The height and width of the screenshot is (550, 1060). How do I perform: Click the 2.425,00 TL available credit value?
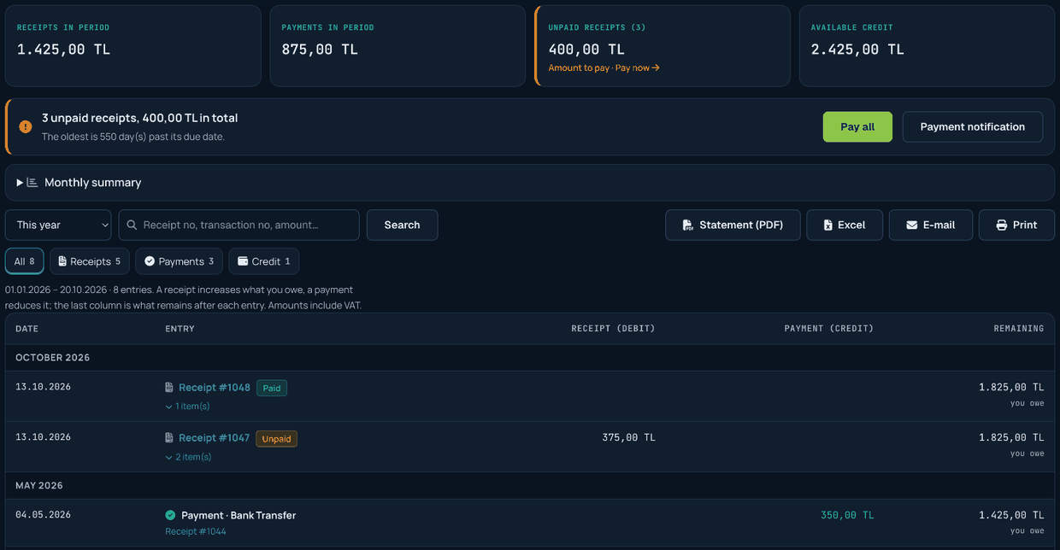(x=857, y=50)
